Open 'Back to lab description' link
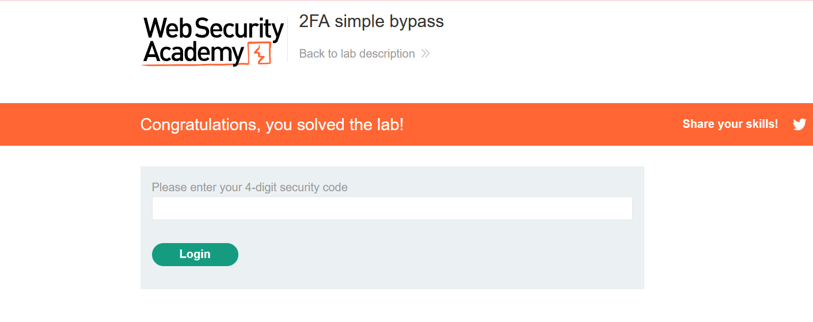Screen dimensions: 813x322 [x=357, y=54]
